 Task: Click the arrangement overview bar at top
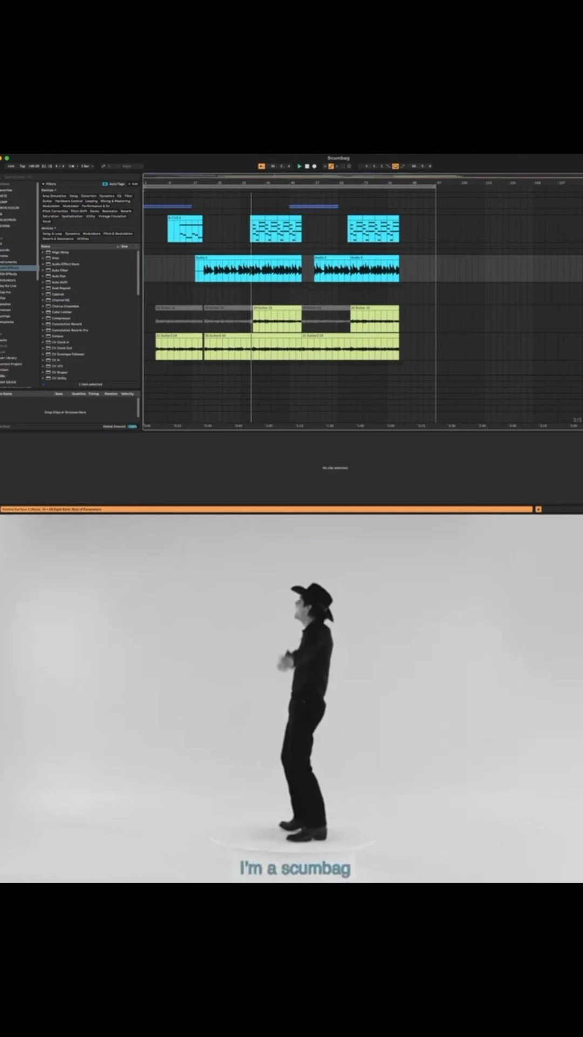363,176
